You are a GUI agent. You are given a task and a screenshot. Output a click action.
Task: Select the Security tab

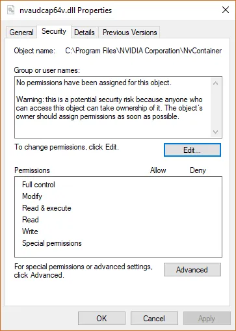point(54,31)
